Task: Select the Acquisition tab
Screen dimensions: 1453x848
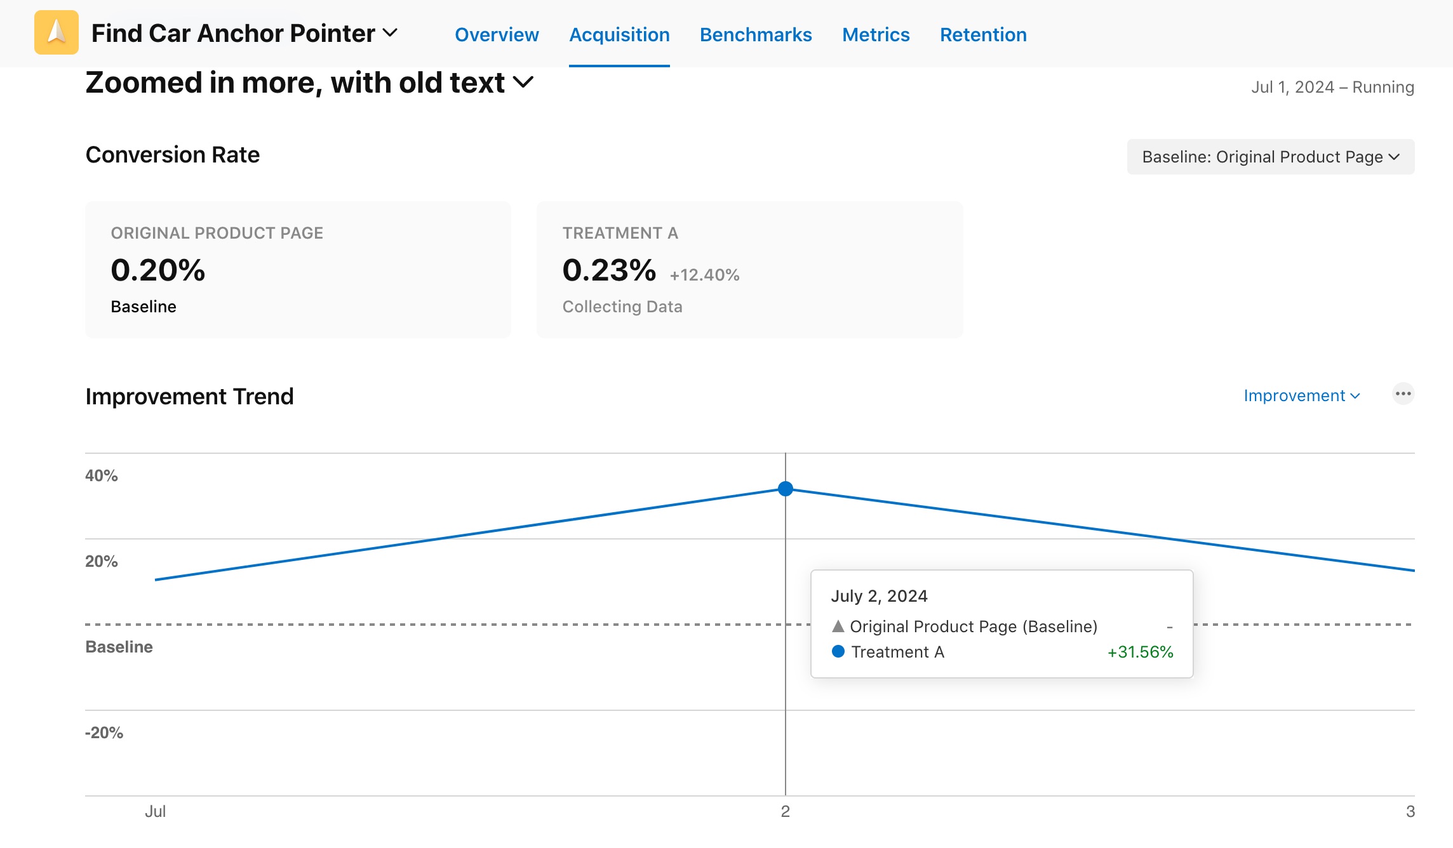Action: pos(619,34)
